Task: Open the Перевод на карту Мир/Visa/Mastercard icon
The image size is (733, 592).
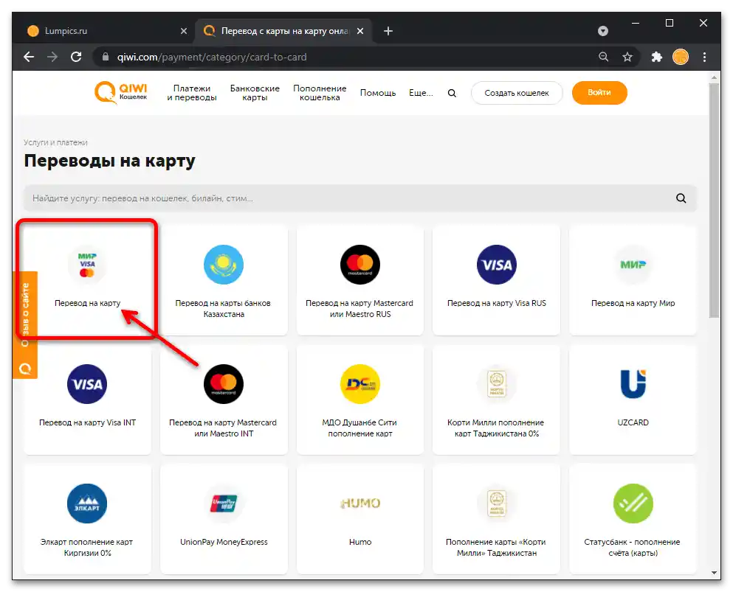Action: click(87, 265)
